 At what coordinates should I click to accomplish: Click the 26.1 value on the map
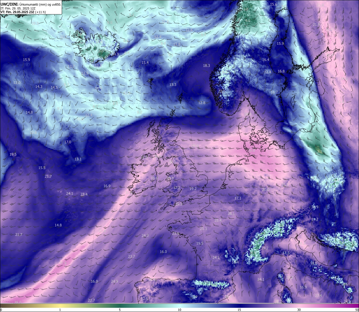231,214
